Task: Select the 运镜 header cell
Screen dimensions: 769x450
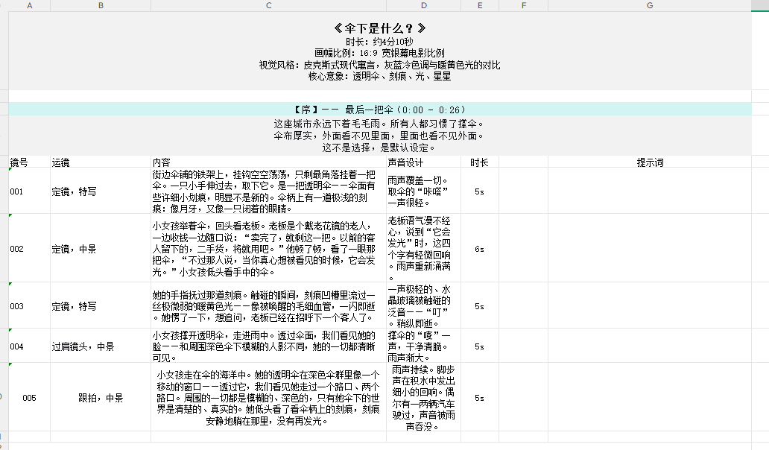Action: (101, 162)
